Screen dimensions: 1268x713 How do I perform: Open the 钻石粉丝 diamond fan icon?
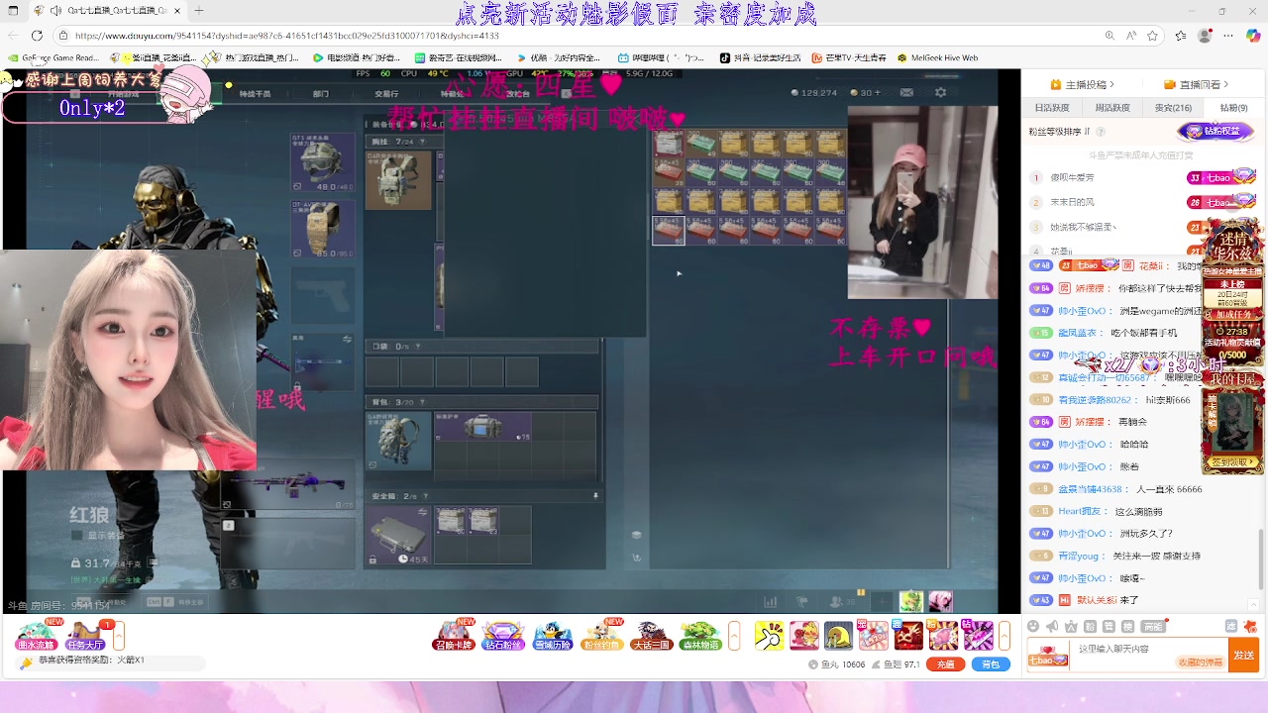tap(502, 635)
